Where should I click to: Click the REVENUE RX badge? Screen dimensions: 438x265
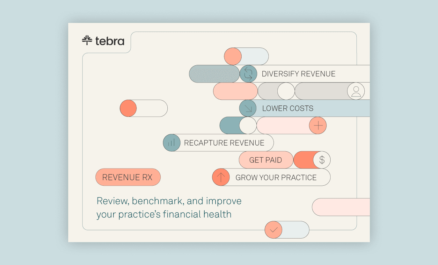(x=128, y=177)
